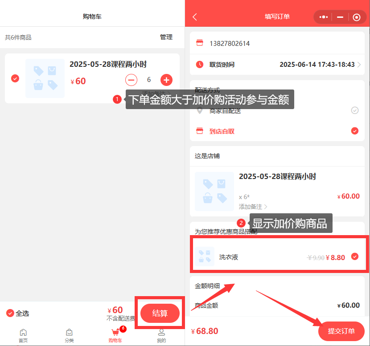Uncheck the course item in cart
This screenshot has height=346, width=370.
click(15, 78)
